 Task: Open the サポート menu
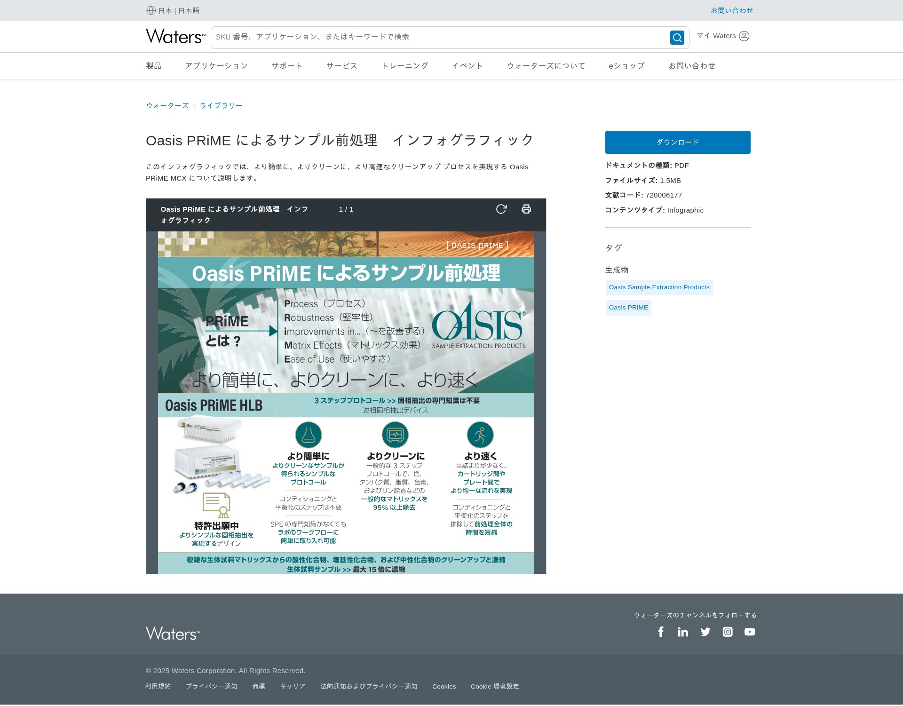coord(287,66)
